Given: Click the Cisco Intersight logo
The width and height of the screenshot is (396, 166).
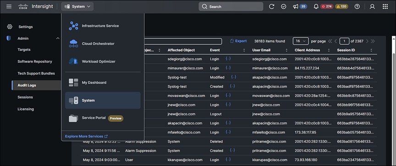Looking at the screenshot, I should [x=36, y=6].
